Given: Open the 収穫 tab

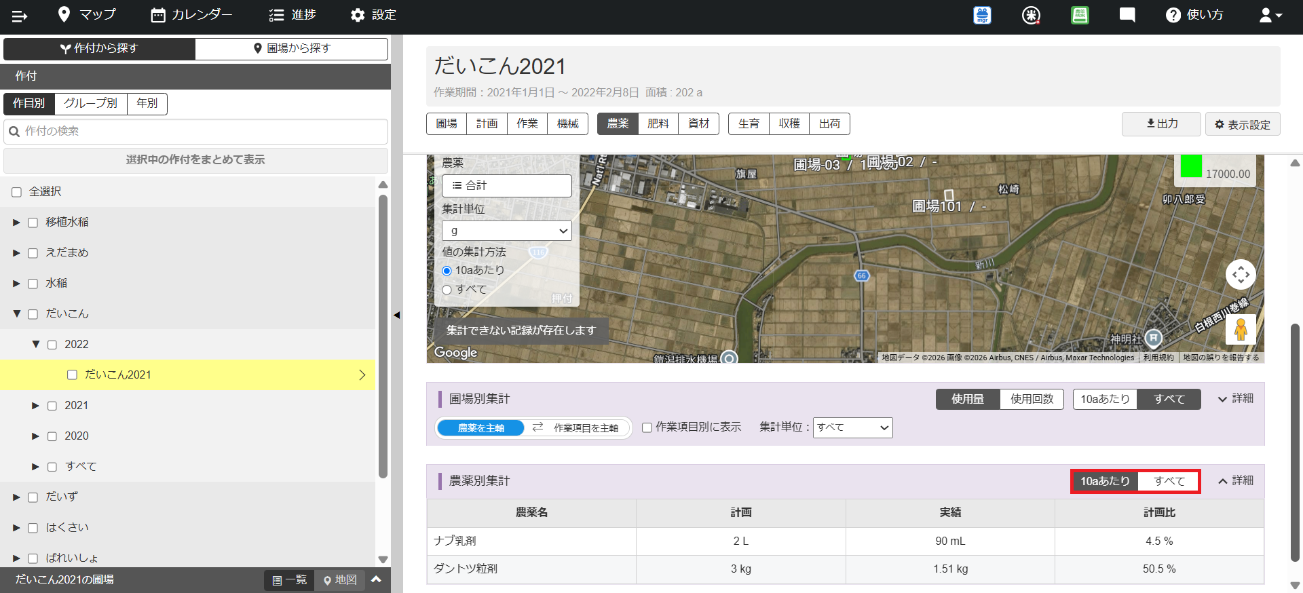Looking at the screenshot, I should pyautogui.click(x=789, y=123).
